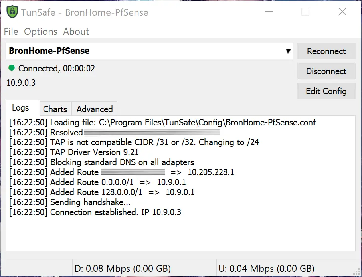Click the green connected status dot

(12, 68)
